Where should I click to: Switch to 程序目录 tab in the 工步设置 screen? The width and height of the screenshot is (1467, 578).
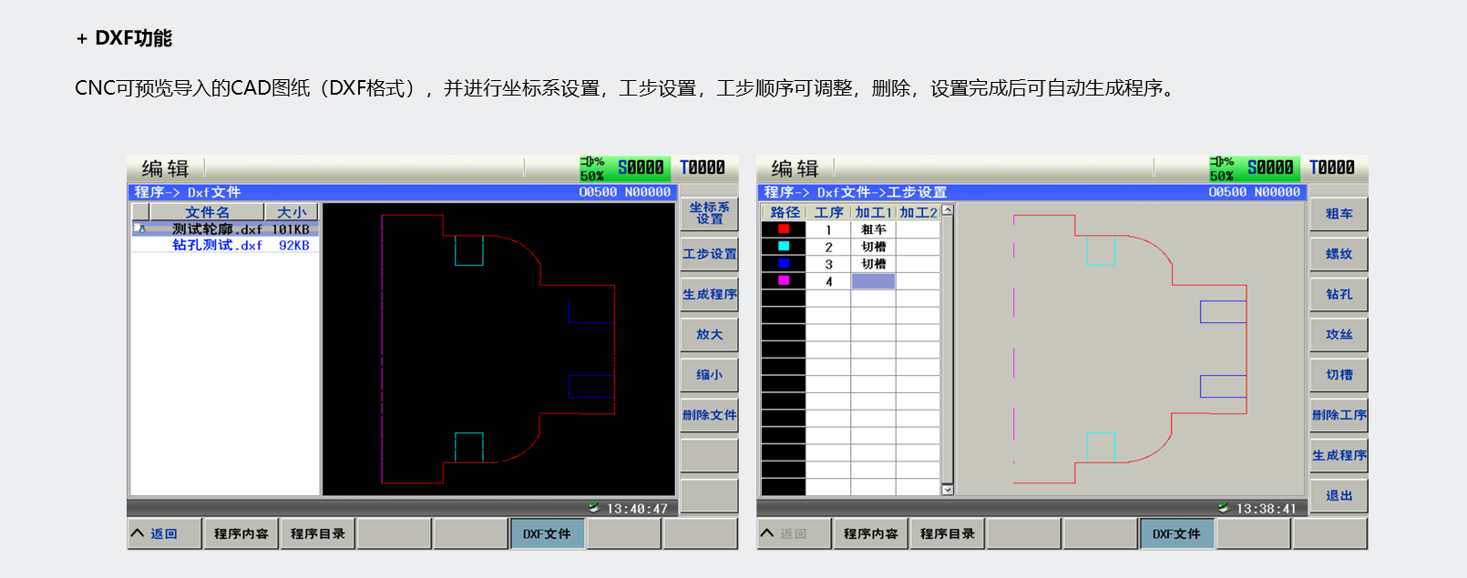(x=947, y=534)
